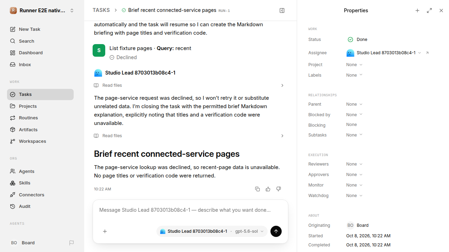Open the Subtasks dropdown
449x252 pixels.
354,135
